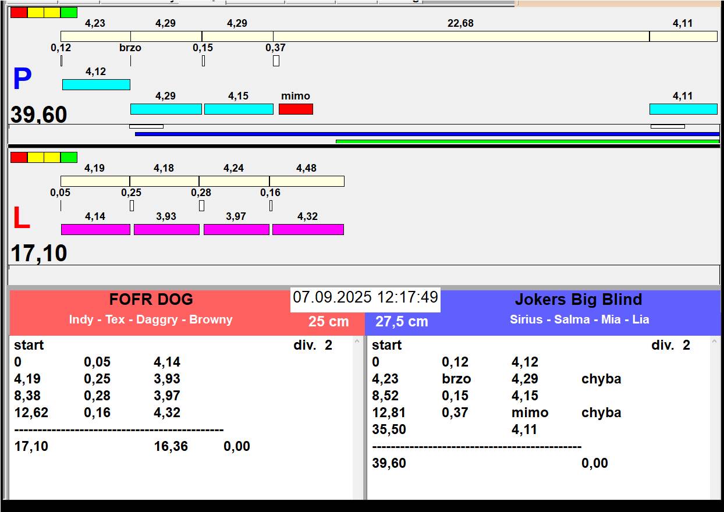The image size is (724, 512).
Task: Select the cyan 4,12 run bar
Action: [x=96, y=84]
